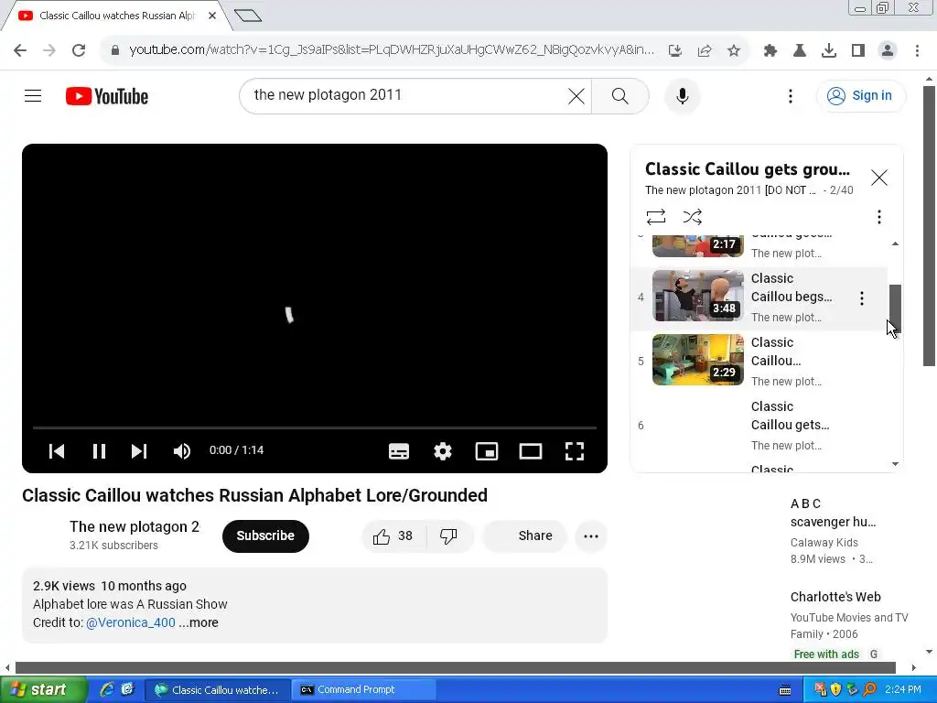This screenshot has height=703, width=937.
Task: Start voice search with the microphone
Action: (x=682, y=95)
